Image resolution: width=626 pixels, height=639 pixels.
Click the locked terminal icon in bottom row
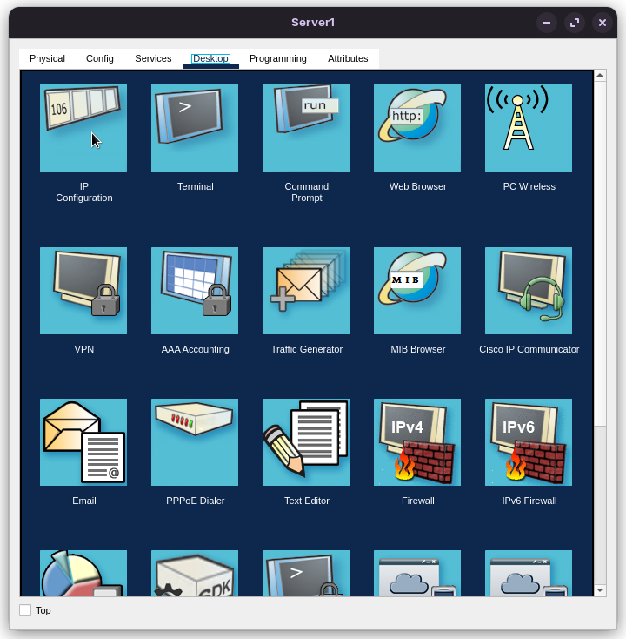pyautogui.click(x=306, y=574)
